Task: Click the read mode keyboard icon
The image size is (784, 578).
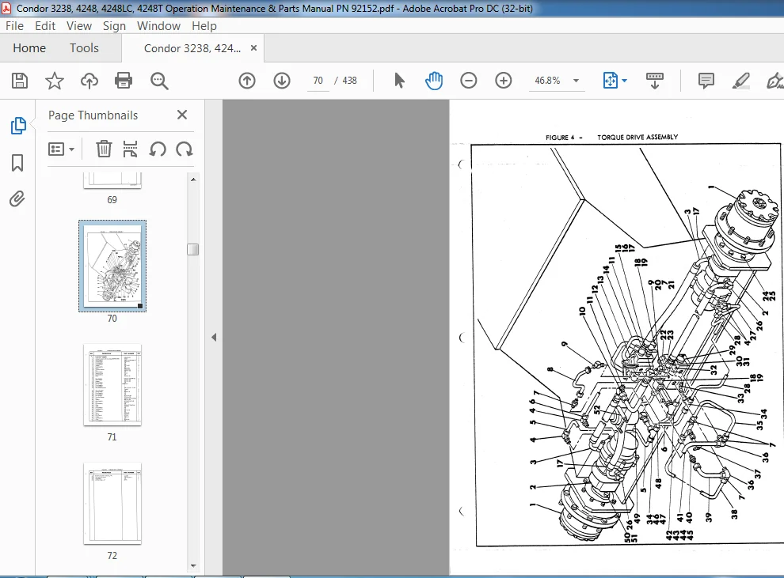Action: (654, 81)
